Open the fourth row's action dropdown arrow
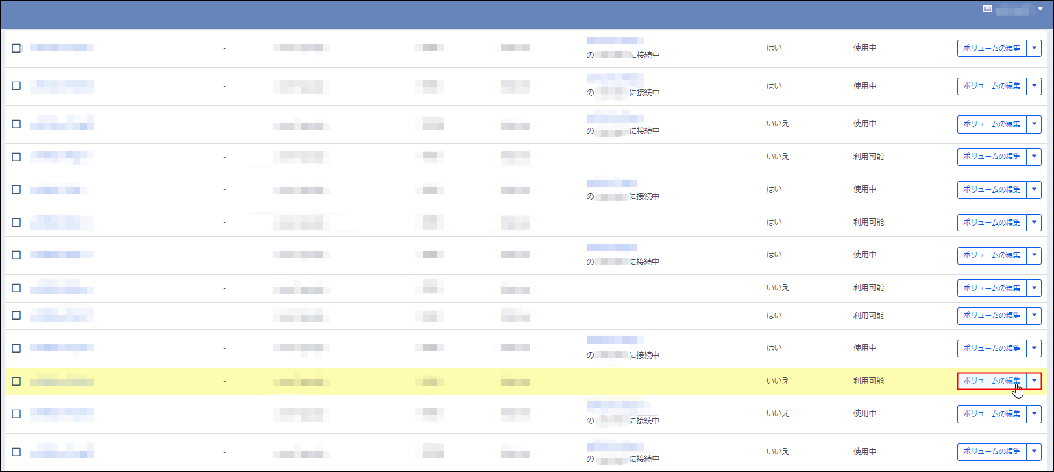 [x=1035, y=157]
